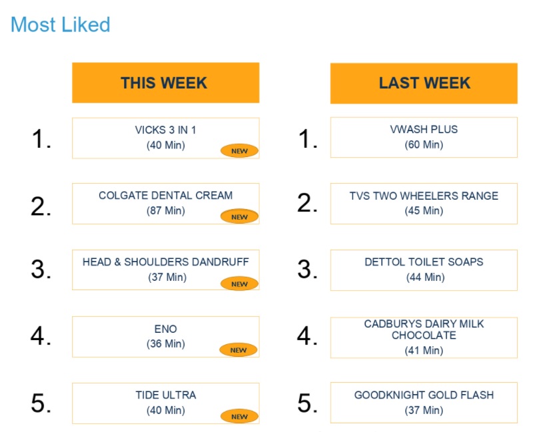Select TVS TWO WHEELERS RANGE card

(x=424, y=196)
